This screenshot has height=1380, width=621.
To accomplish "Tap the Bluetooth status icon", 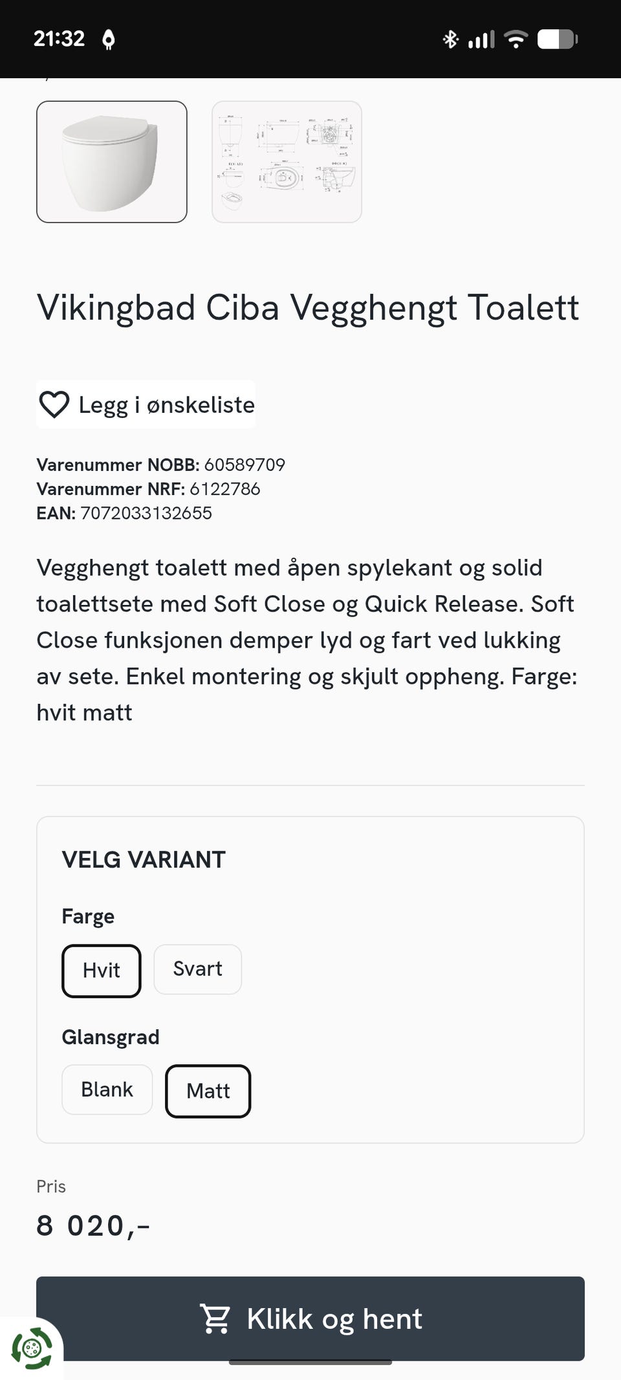I will click(x=450, y=39).
